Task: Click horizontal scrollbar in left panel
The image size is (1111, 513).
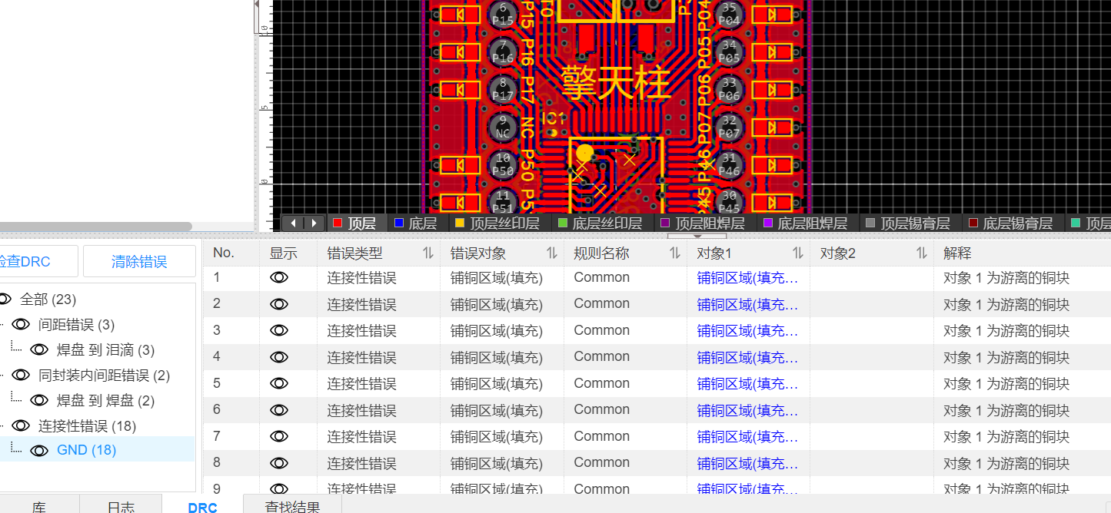Action: pos(96,227)
